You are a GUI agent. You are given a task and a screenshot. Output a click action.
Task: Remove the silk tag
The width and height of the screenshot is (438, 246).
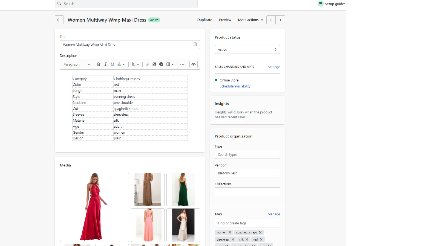click(x=247, y=239)
